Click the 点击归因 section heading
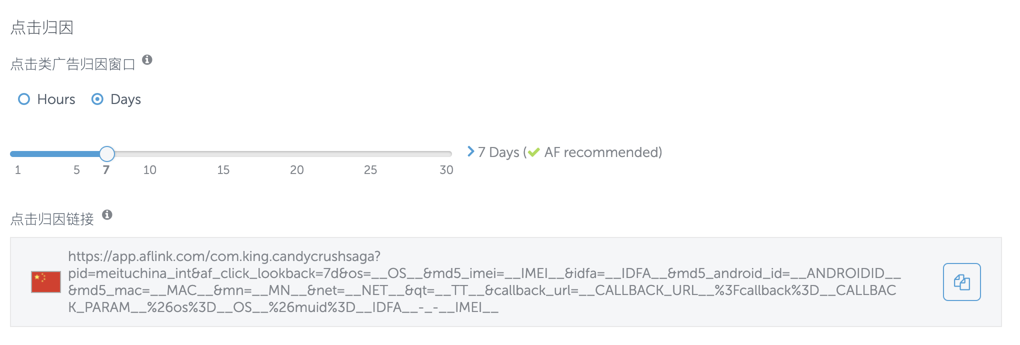 42,27
